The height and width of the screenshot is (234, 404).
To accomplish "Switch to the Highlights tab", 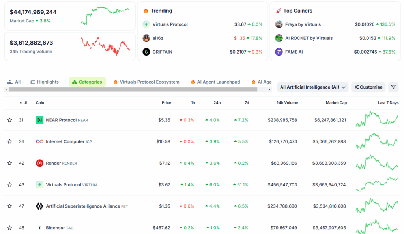I will point(44,82).
